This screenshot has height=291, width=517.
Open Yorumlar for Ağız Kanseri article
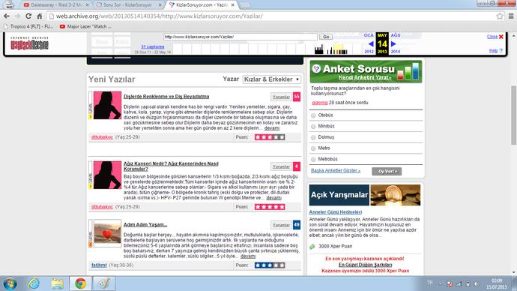point(281,166)
